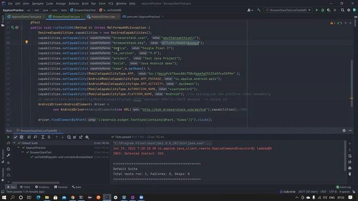
Task: Open Microsoft Edge from taskbar
Action: point(38,197)
